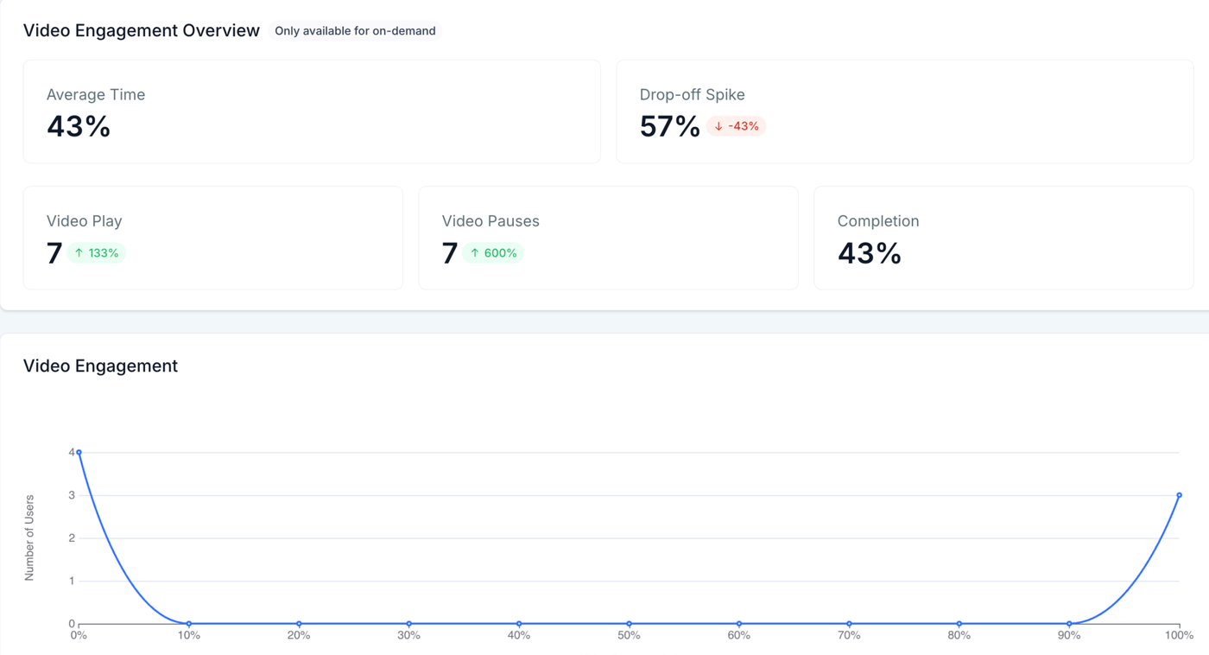Click the chart data point at 90%

1069,624
